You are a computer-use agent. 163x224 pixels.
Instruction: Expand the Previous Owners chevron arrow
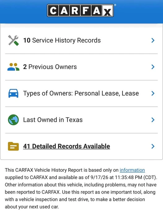(x=153, y=67)
